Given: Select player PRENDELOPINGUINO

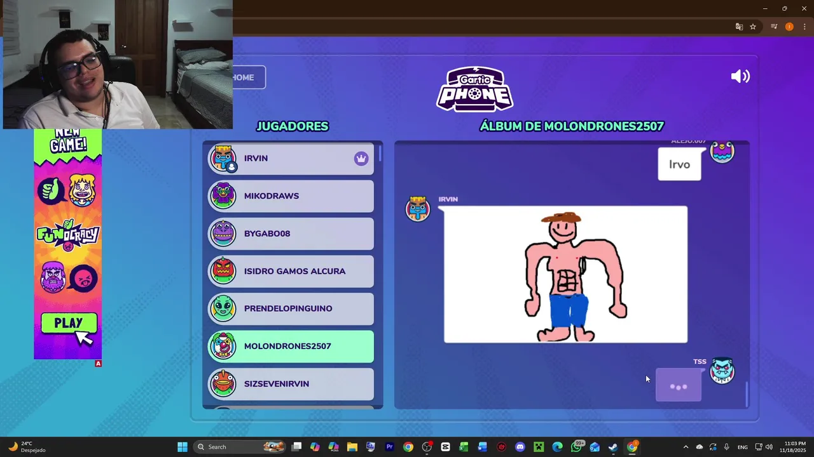Looking at the screenshot, I should (291, 308).
